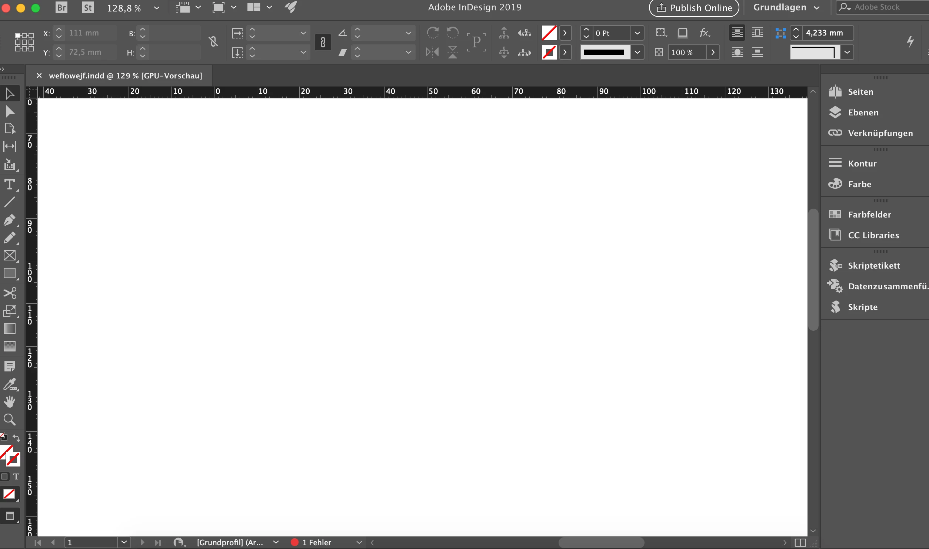This screenshot has height=549, width=929.
Task: Click the 1 Fehler preflight status
Action: (317, 542)
